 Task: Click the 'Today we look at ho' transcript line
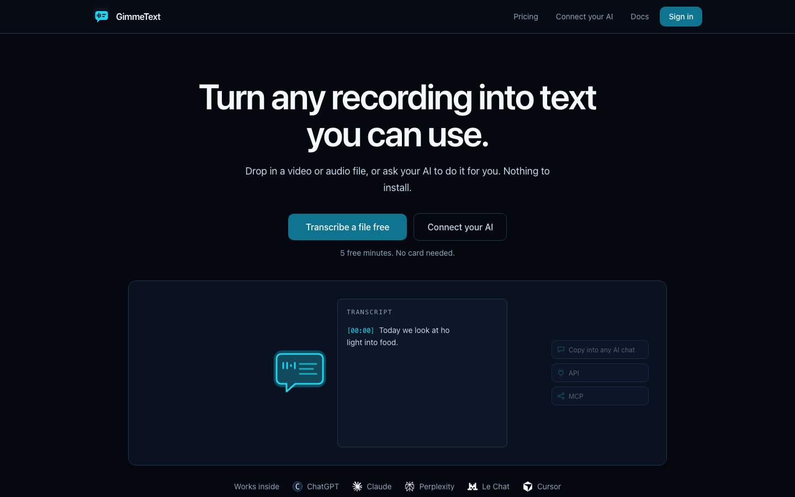click(x=414, y=330)
